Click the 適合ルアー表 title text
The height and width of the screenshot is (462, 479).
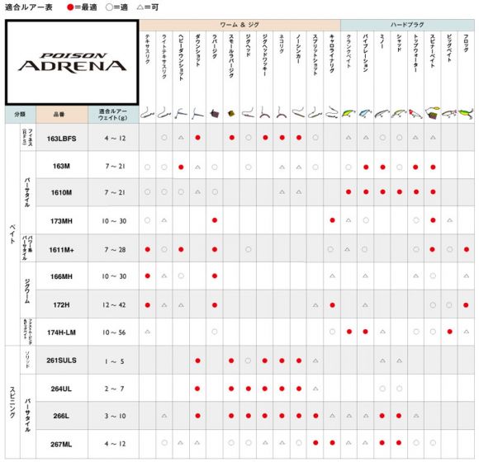29,7
